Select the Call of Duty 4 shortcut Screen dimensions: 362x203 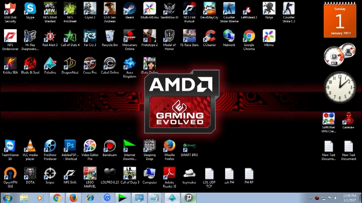tap(70, 38)
